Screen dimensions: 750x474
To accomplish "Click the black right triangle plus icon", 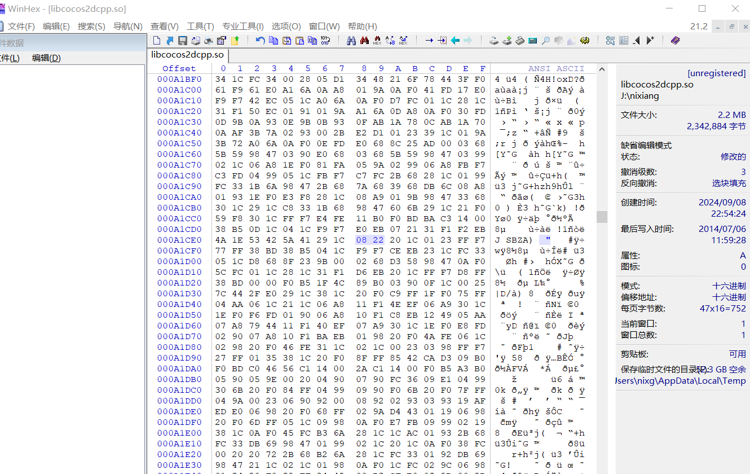I will click(x=650, y=41).
